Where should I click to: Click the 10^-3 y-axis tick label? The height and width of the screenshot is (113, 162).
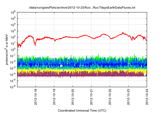13,68
